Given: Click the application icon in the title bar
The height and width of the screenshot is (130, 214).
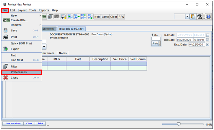Looking at the screenshot, I should [x=5, y=4].
